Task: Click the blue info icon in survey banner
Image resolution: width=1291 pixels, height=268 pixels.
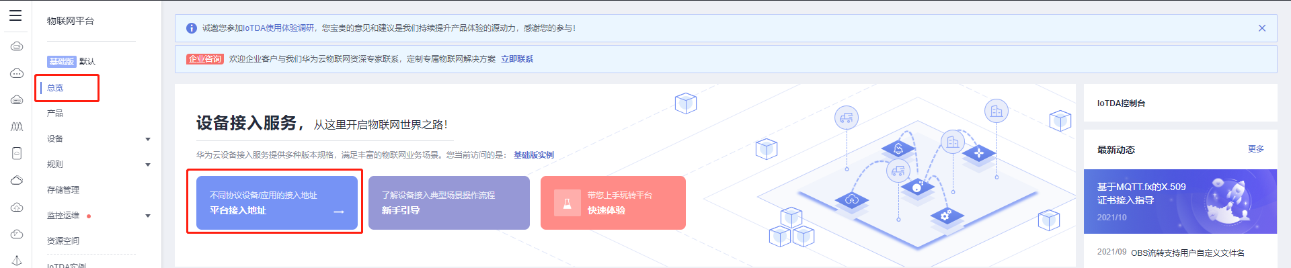Action: [x=191, y=28]
